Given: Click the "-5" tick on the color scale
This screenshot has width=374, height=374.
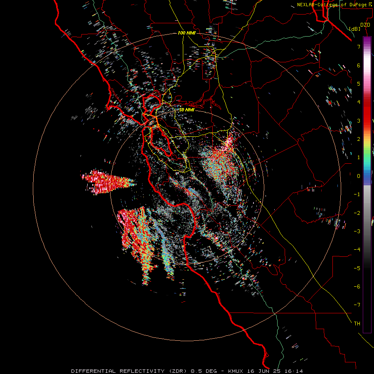Looking at the screenshot, I should point(357,268).
